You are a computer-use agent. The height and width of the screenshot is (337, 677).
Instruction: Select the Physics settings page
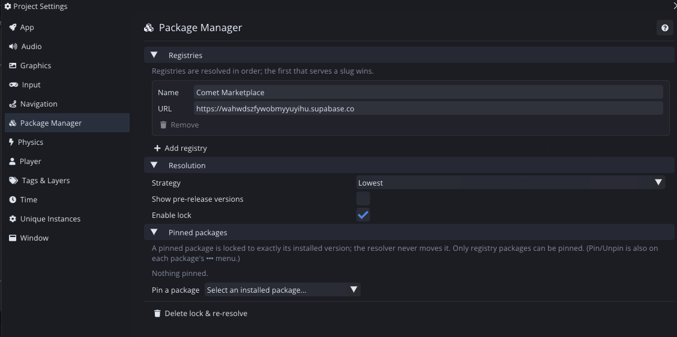click(67, 142)
